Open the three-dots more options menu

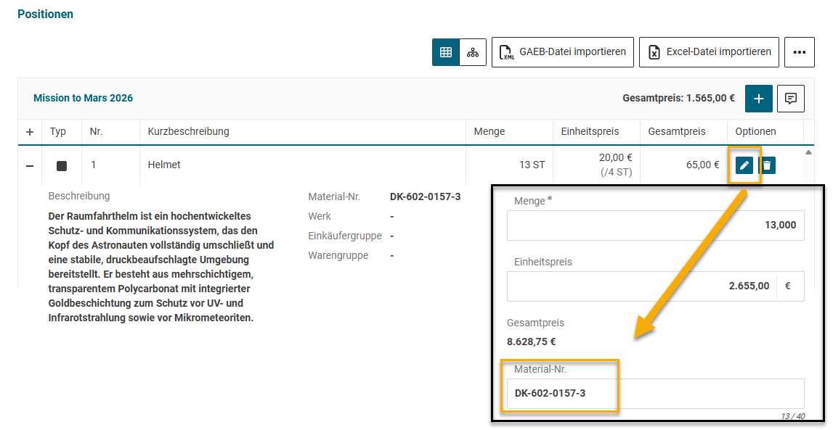(x=800, y=52)
